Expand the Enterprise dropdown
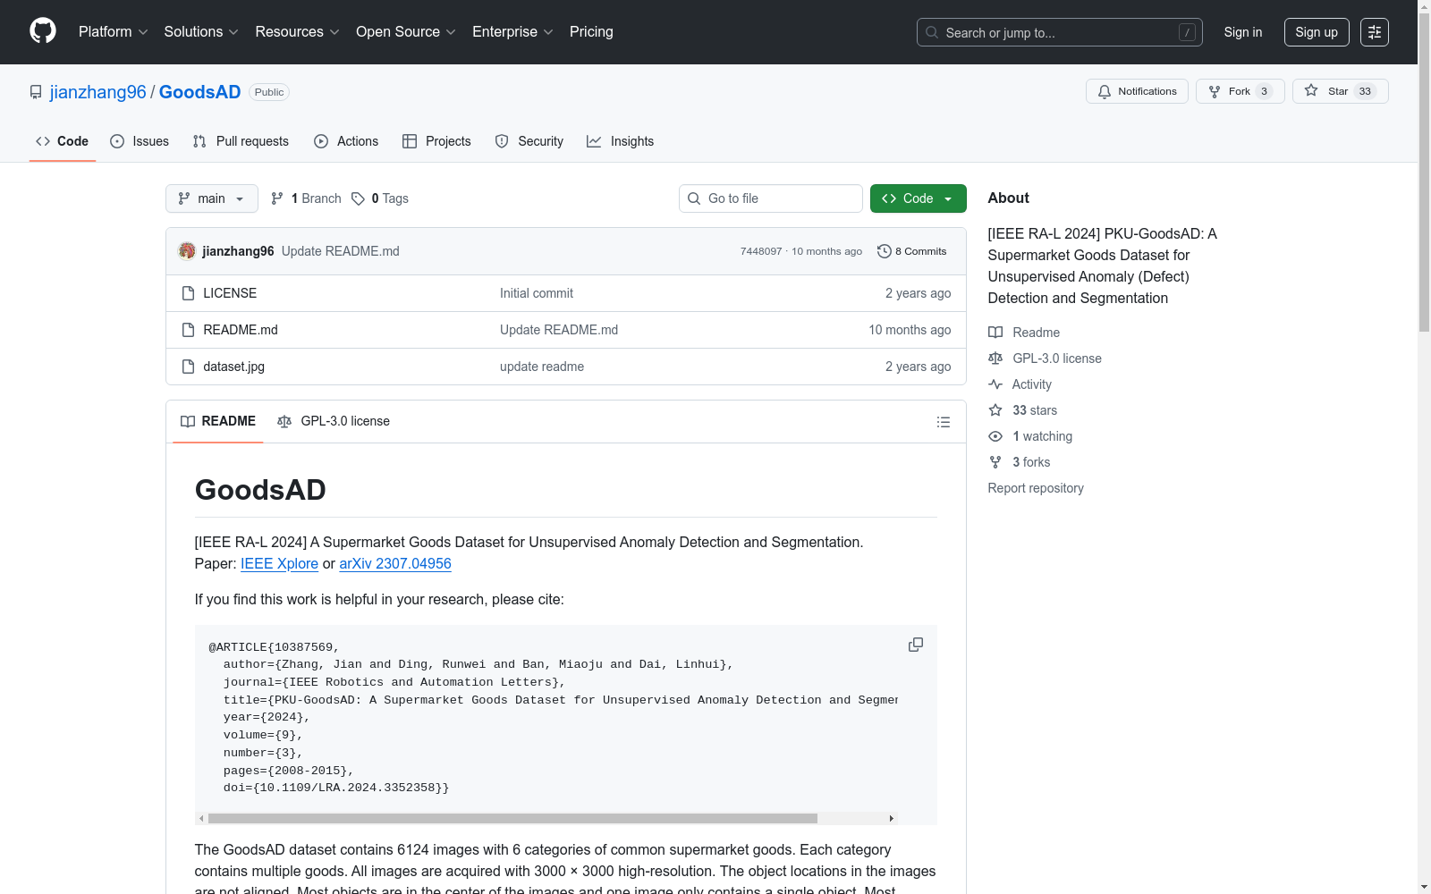Image resolution: width=1431 pixels, height=894 pixels. click(512, 31)
